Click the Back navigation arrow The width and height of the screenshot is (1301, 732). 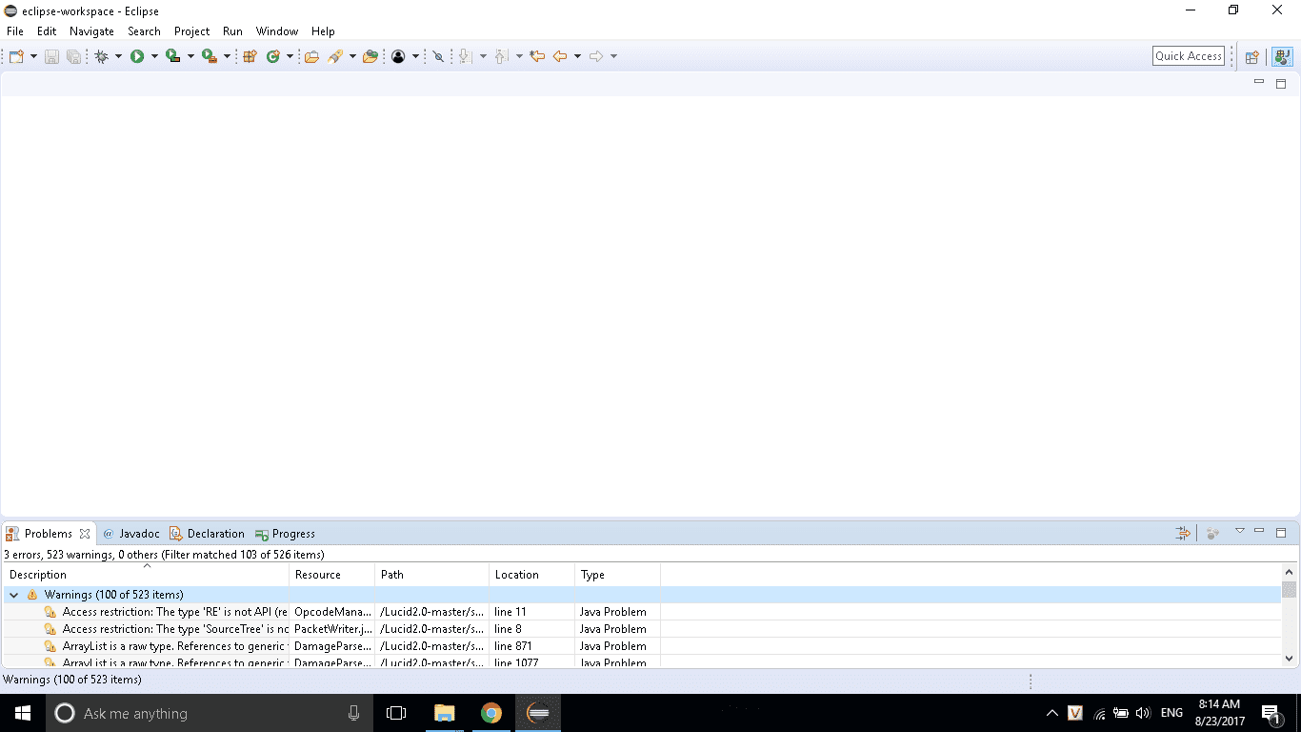[560, 56]
